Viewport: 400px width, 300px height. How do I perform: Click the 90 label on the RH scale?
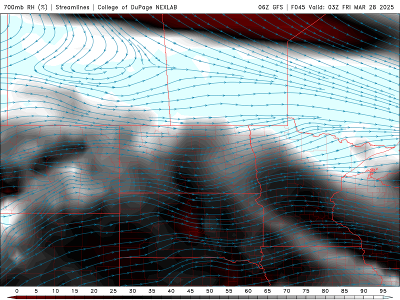(363, 291)
